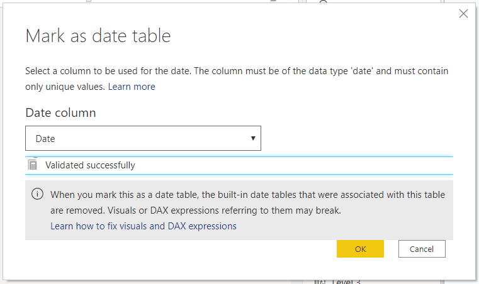
Task: Click the background scrollbar right of Level 3
Action: [x=442, y=282]
